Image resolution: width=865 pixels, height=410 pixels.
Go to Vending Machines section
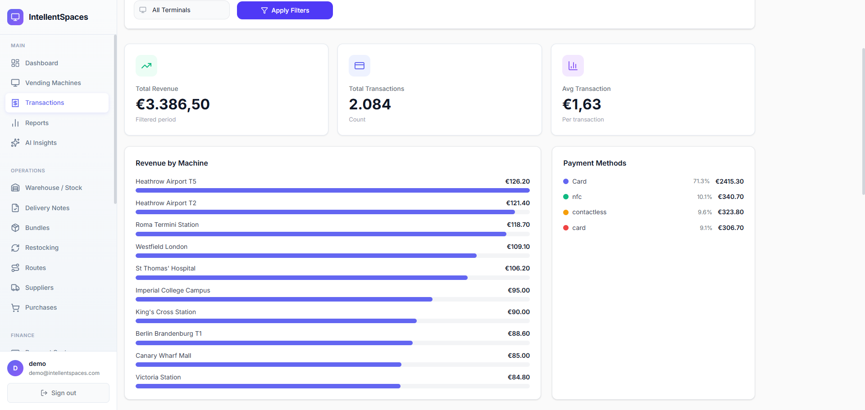(57, 83)
